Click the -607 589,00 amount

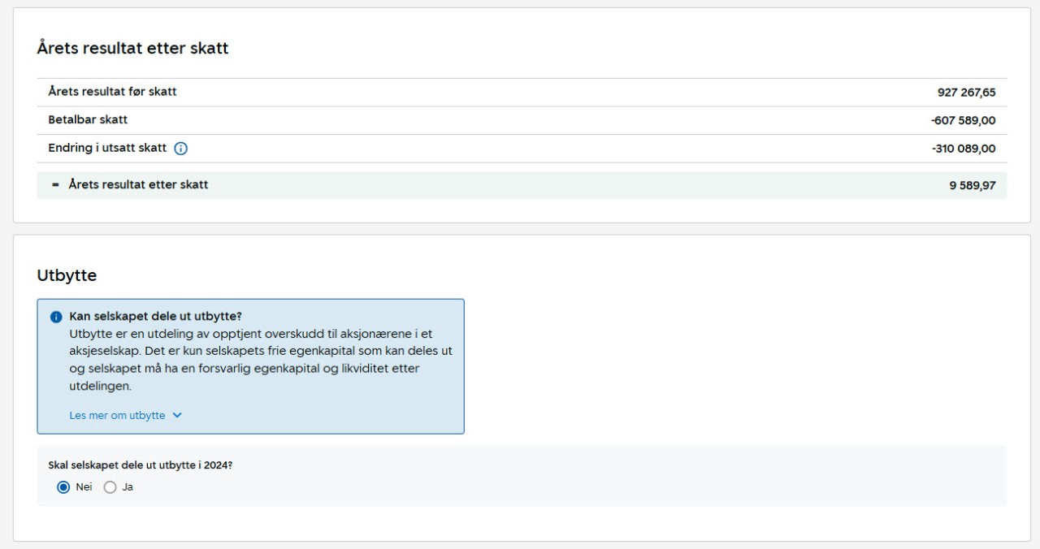click(963, 121)
